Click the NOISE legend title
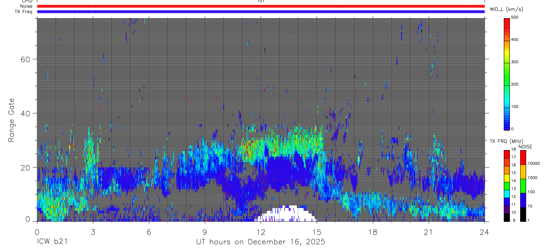 pyautogui.click(x=525, y=147)
